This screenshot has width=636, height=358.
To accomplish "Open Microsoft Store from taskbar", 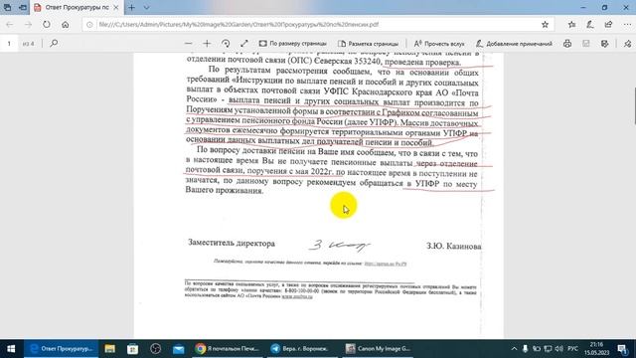I will (132, 349).
